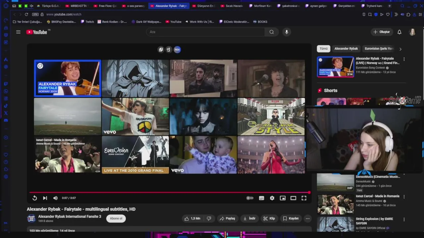This screenshot has width=424, height=238.
Task: Go back in browser history
Action: tap(14, 15)
